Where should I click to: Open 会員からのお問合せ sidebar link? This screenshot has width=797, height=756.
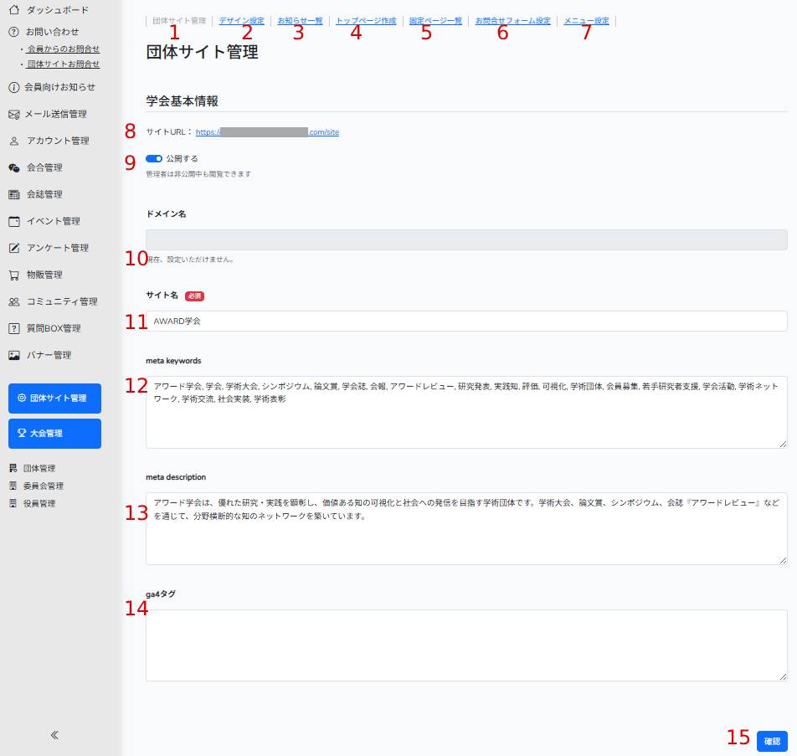[63, 49]
